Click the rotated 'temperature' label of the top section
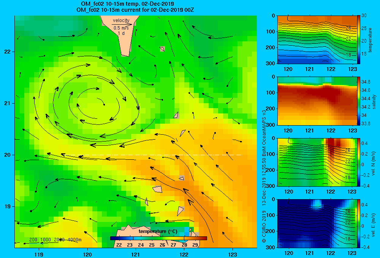This screenshot has height=258, width=380. 370,40
